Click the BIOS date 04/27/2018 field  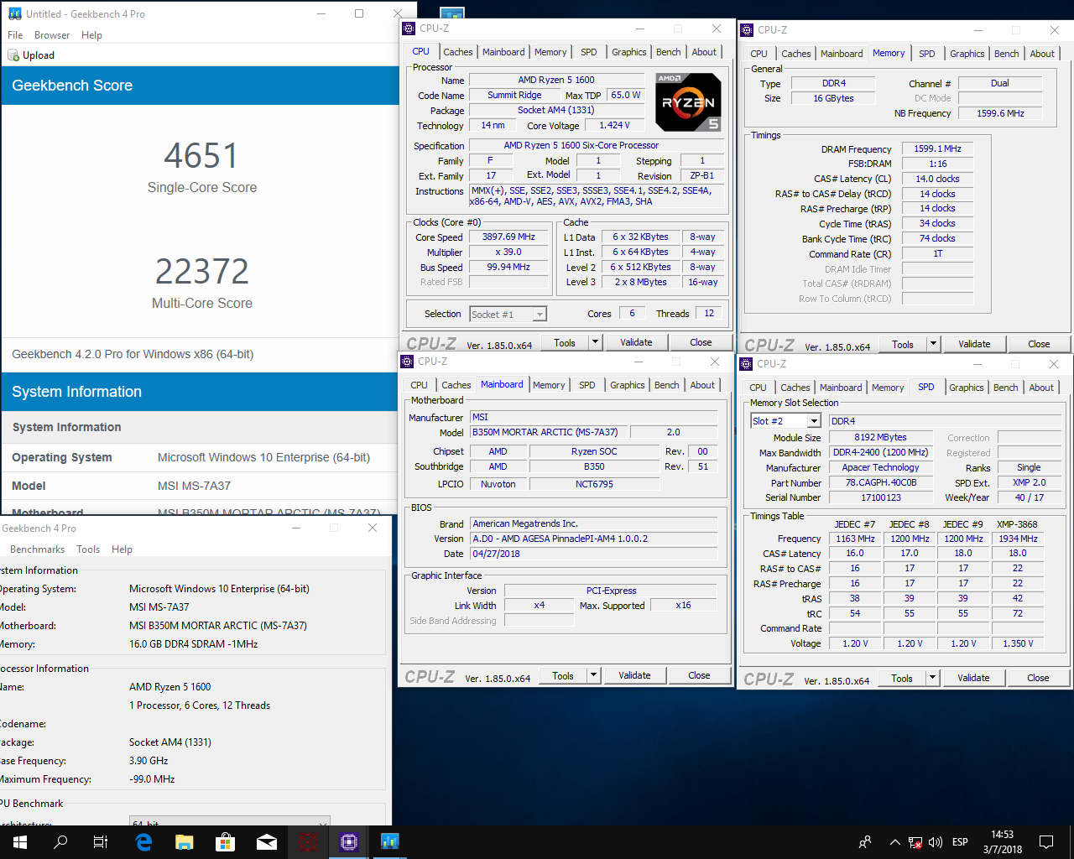594,554
